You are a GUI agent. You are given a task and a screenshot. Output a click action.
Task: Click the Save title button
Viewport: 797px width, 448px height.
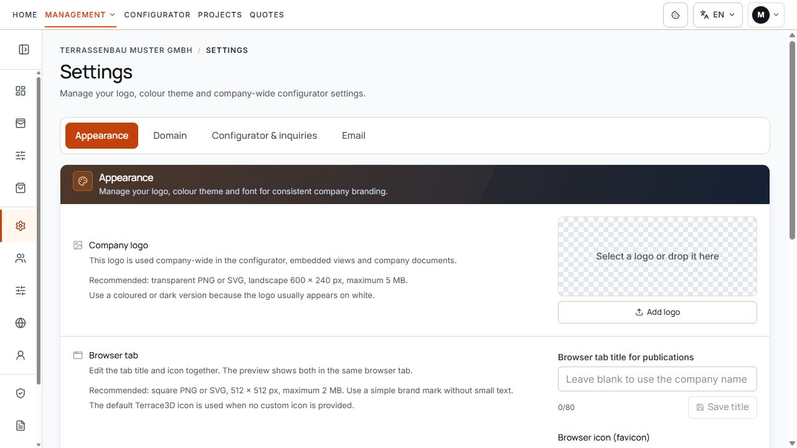pyautogui.click(x=722, y=407)
